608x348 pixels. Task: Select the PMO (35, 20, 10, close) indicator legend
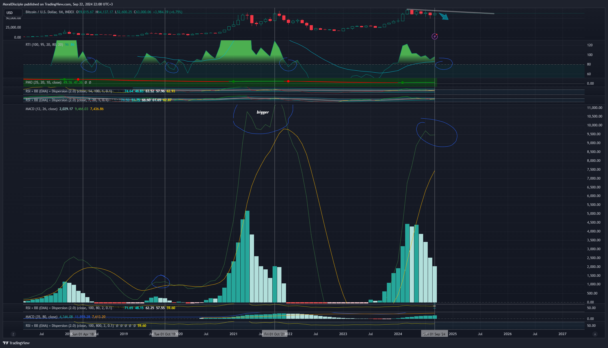pyautogui.click(x=43, y=82)
